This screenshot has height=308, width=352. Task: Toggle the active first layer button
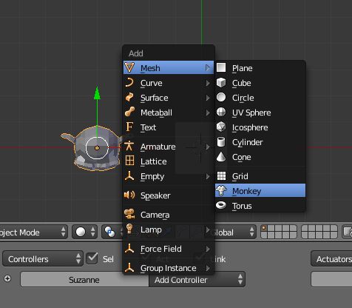(x=264, y=228)
